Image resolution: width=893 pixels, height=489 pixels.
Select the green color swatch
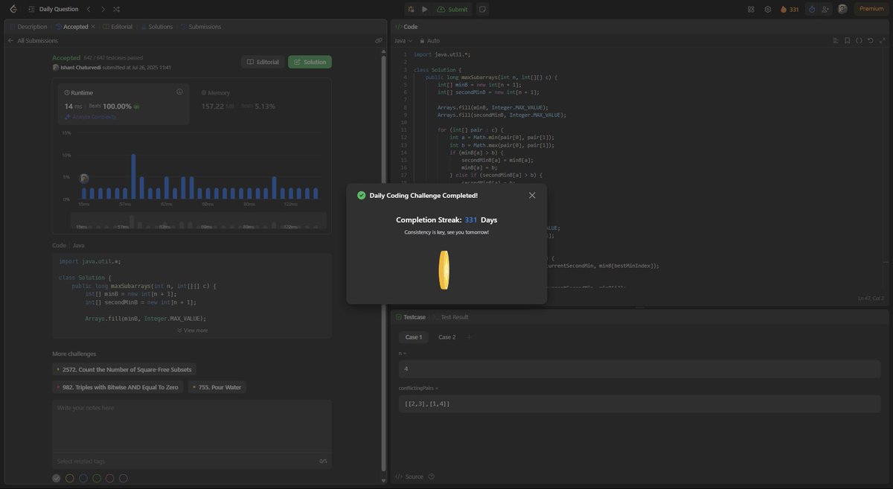click(x=97, y=478)
